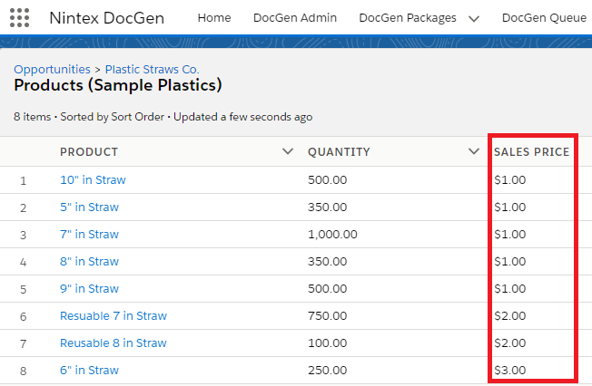Open the DocGen Admin tab

tap(295, 17)
